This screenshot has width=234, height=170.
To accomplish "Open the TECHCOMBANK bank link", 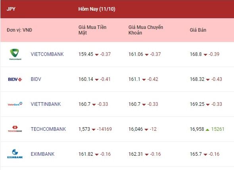I will (x=48, y=129).
